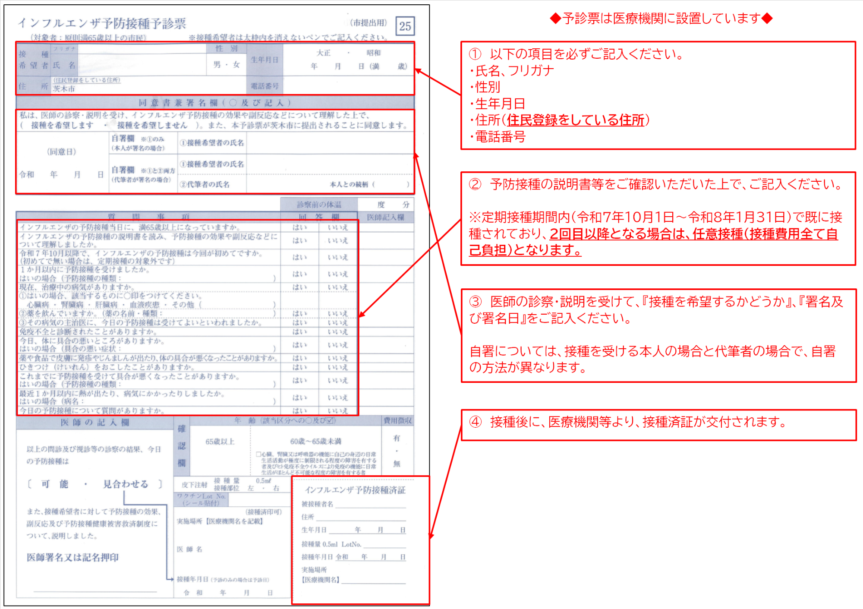The height and width of the screenshot is (609, 863).
Task: Click the circled number ④ beside 接種後に
Action: click(x=475, y=422)
